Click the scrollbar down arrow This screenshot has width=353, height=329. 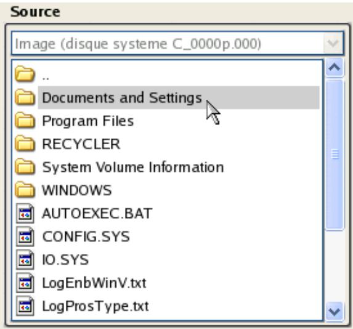(335, 312)
